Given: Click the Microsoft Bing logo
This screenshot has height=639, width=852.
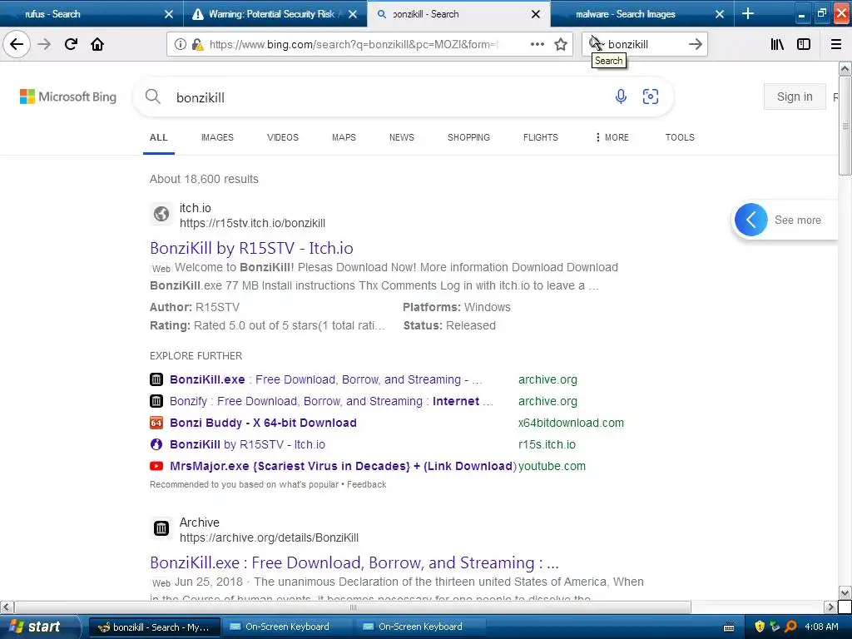Looking at the screenshot, I should tap(68, 97).
